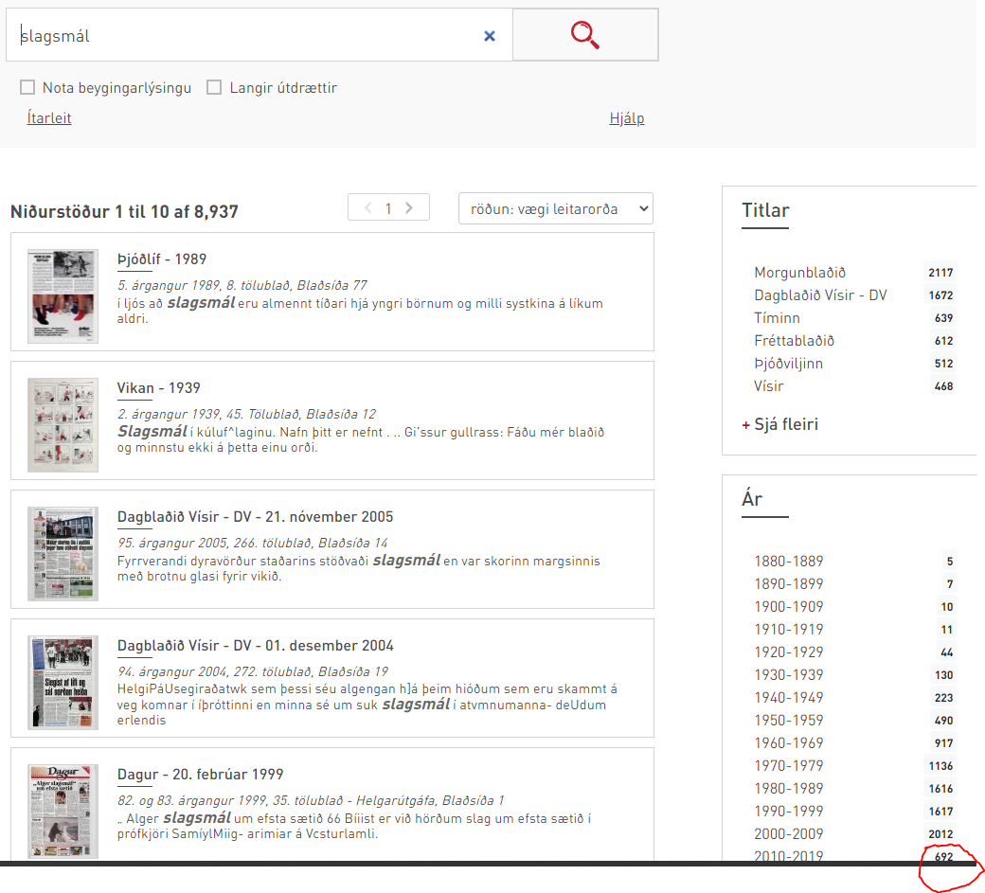
Task: Click the red magnifying glass search button
Action: (x=585, y=36)
